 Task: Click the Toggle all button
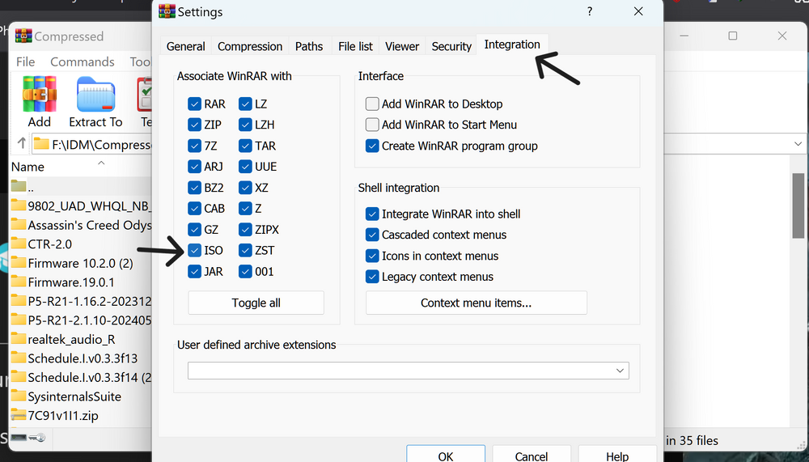pos(256,303)
